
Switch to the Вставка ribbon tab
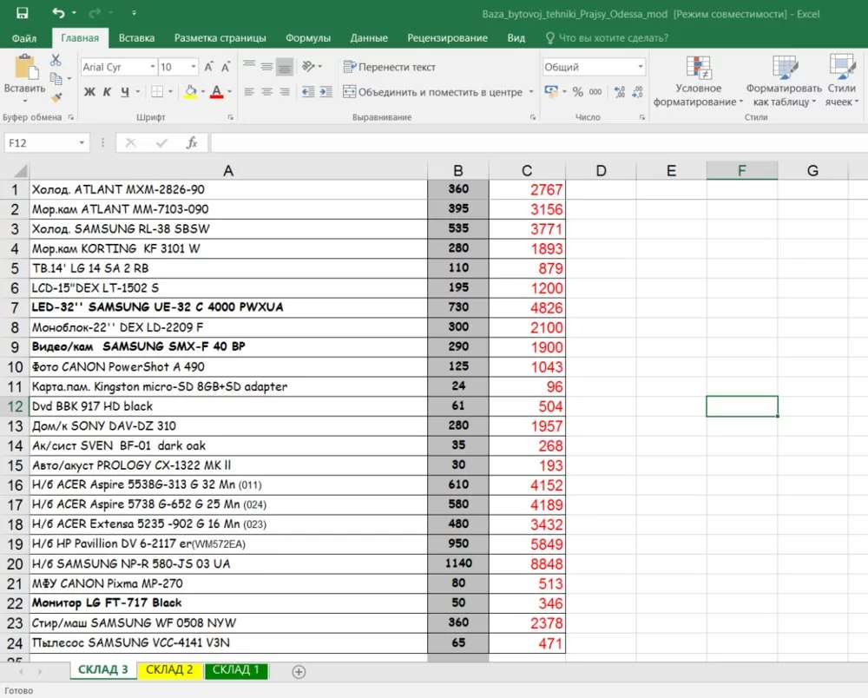[x=137, y=38]
